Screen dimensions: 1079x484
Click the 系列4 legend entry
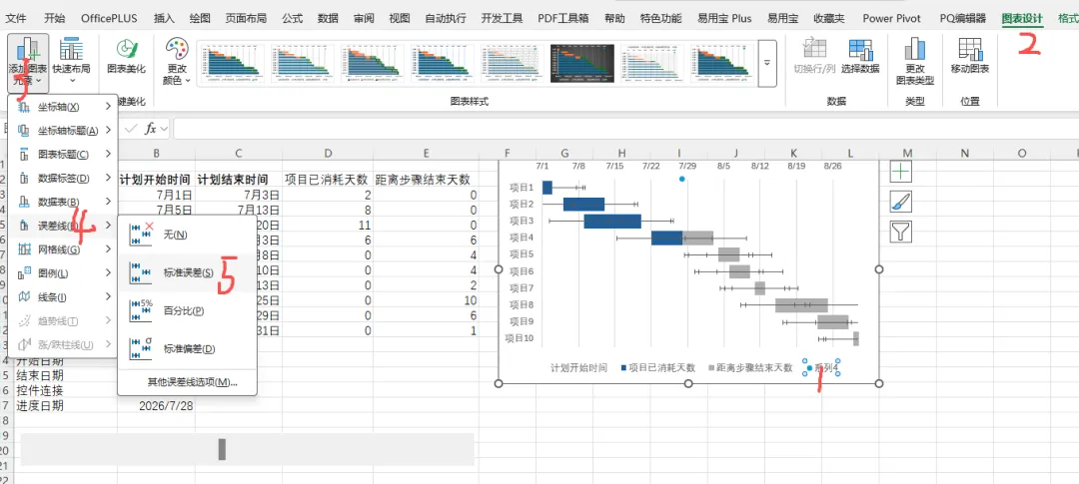click(x=820, y=368)
